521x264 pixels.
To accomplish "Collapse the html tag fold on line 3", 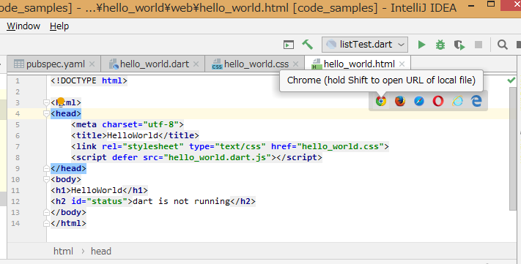I will 46,103.
